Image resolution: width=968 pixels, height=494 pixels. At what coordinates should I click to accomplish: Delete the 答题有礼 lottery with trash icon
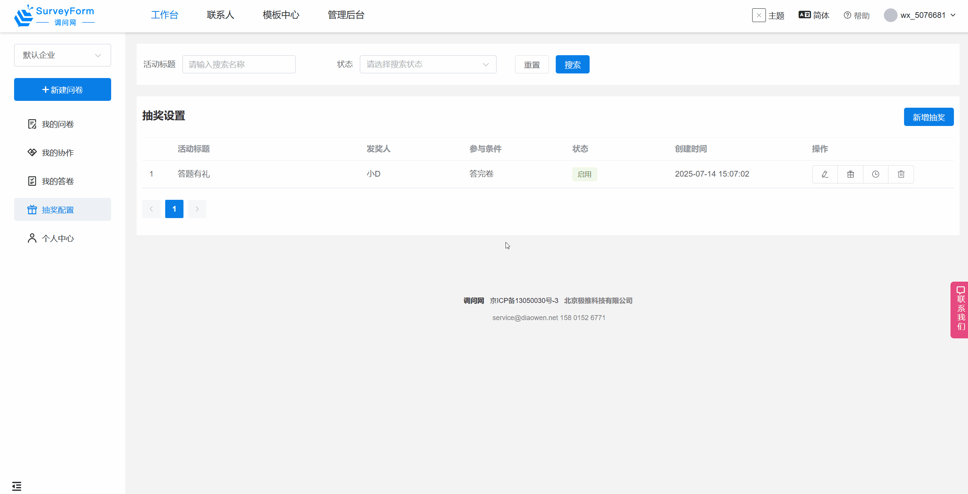901,174
